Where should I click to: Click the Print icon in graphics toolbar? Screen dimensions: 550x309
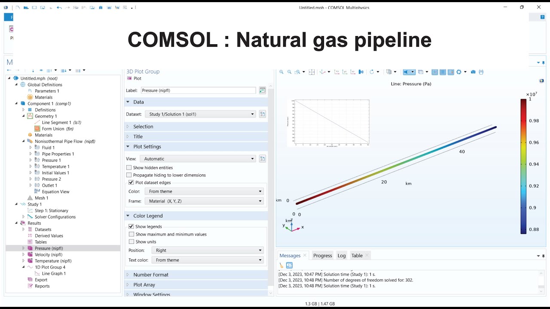pos(481,72)
